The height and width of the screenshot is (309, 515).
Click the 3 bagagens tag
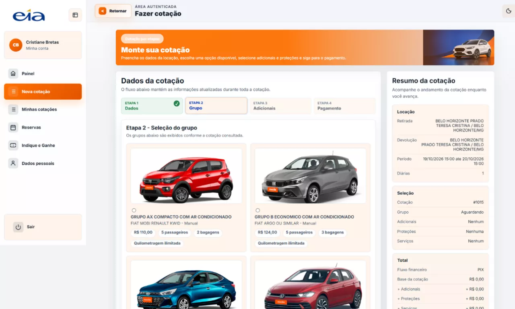coord(333,233)
